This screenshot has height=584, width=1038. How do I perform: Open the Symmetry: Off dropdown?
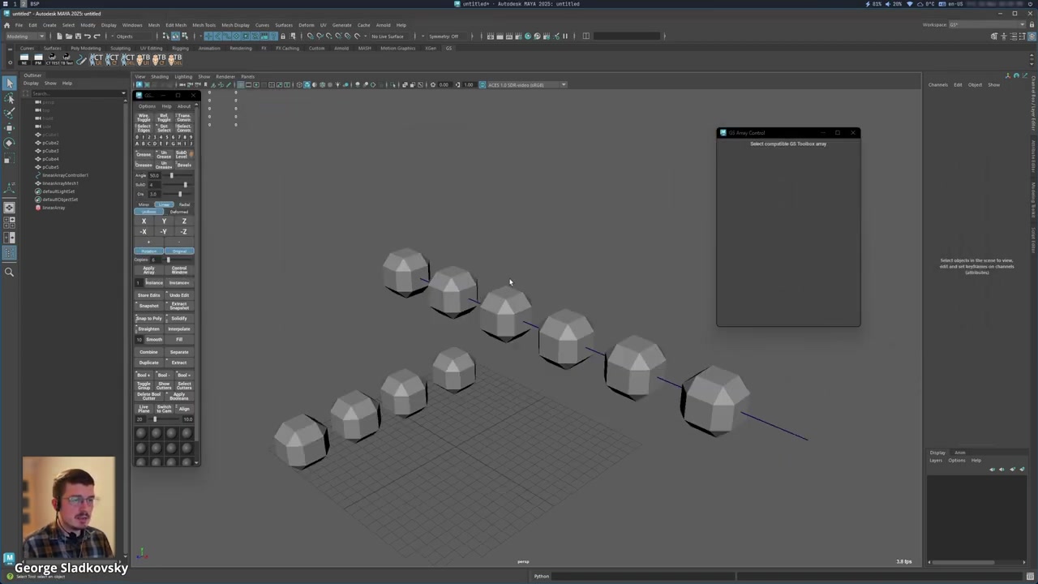tap(444, 36)
